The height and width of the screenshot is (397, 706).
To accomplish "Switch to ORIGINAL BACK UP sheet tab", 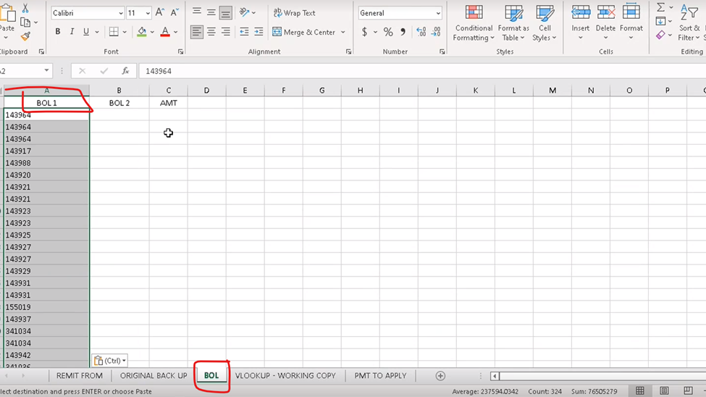I will (154, 375).
